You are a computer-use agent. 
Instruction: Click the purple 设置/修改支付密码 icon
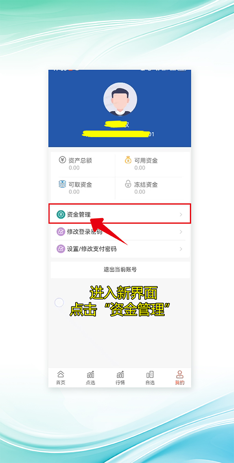coord(61,249)
